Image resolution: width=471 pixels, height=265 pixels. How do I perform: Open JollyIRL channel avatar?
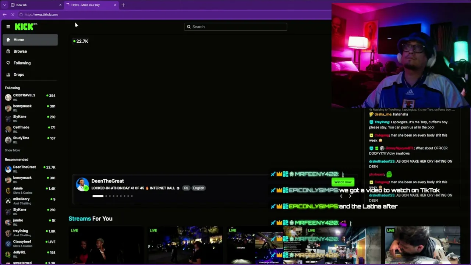click(x=8, y=254)
